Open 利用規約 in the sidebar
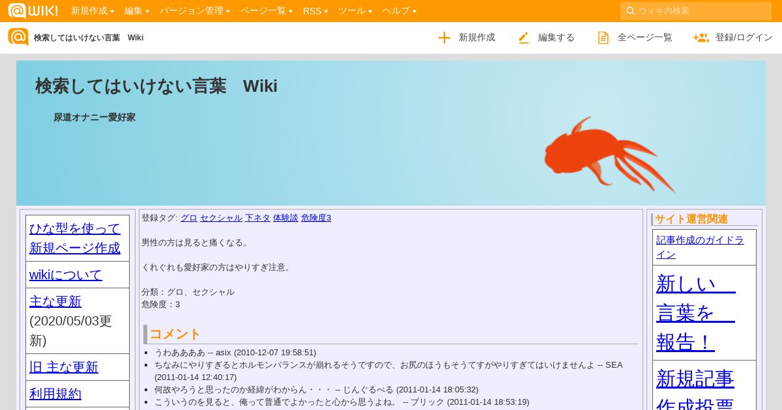 point(55,394)
